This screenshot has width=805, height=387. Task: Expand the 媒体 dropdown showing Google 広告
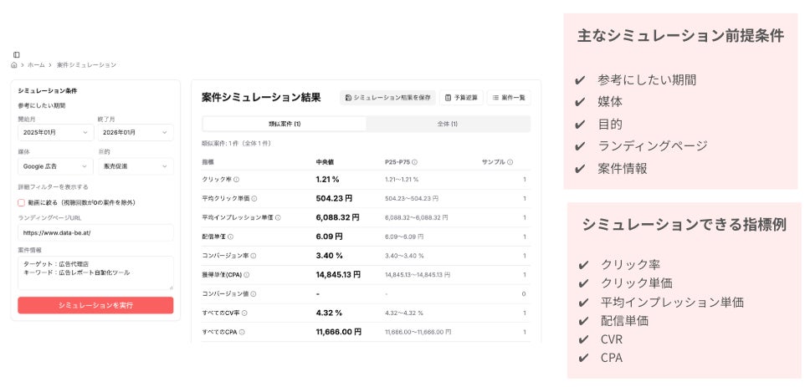pyautogui.click(x=55, y=166)
